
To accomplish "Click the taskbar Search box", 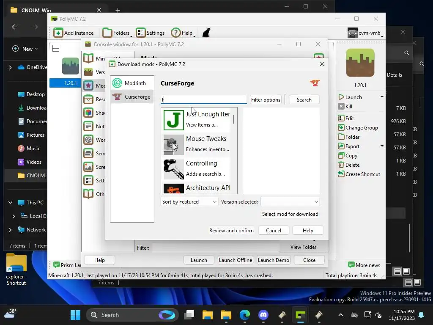I will click(x=132, y=315).
